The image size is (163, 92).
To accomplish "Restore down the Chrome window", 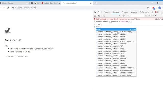I will 158,3.
